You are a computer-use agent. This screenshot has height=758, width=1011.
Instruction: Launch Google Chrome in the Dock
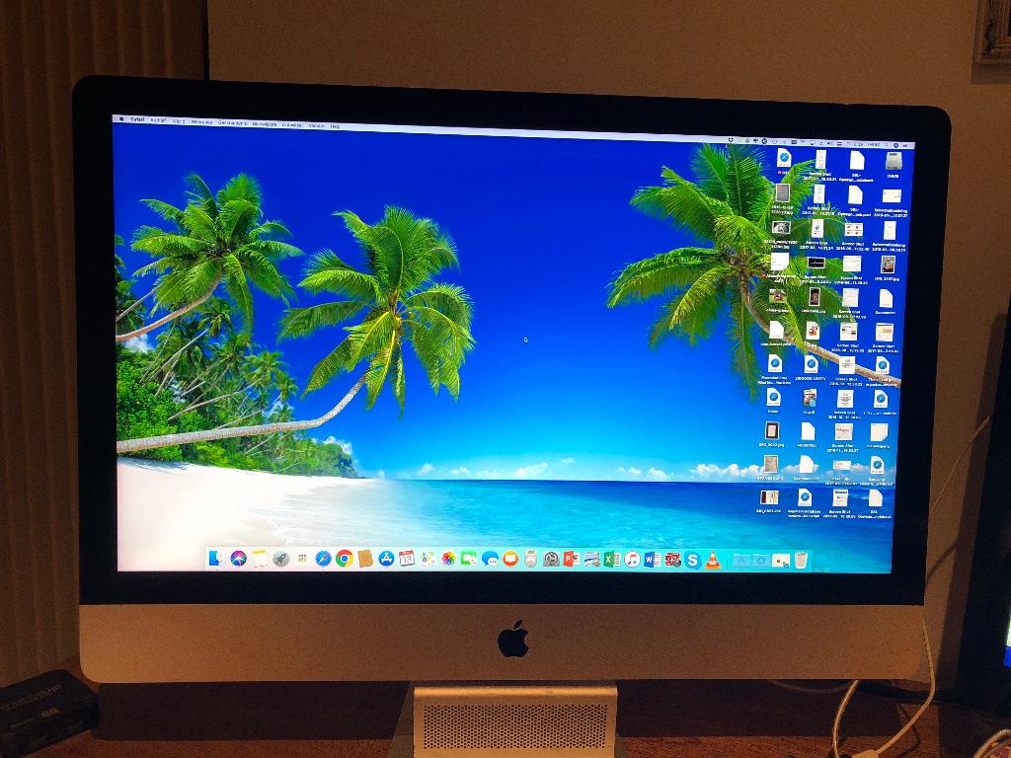click(x=344, y=561)
